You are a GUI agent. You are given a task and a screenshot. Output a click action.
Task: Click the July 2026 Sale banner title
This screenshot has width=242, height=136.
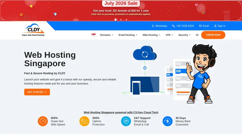point(121,3)
